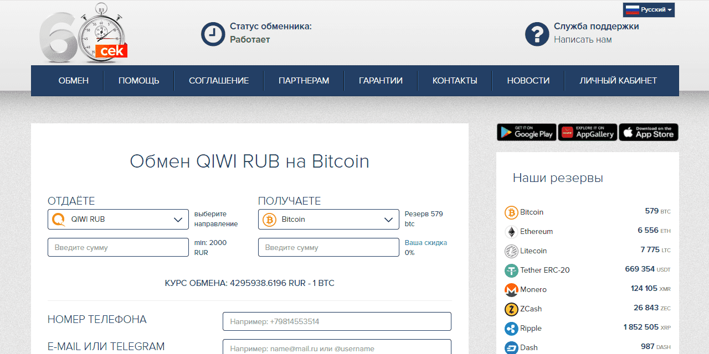709x354 pixels.
Task: Focus the phone number input field
Action: pos(337,321)
